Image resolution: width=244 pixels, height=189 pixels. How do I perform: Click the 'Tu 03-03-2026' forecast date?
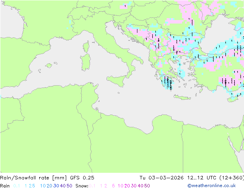162,178
